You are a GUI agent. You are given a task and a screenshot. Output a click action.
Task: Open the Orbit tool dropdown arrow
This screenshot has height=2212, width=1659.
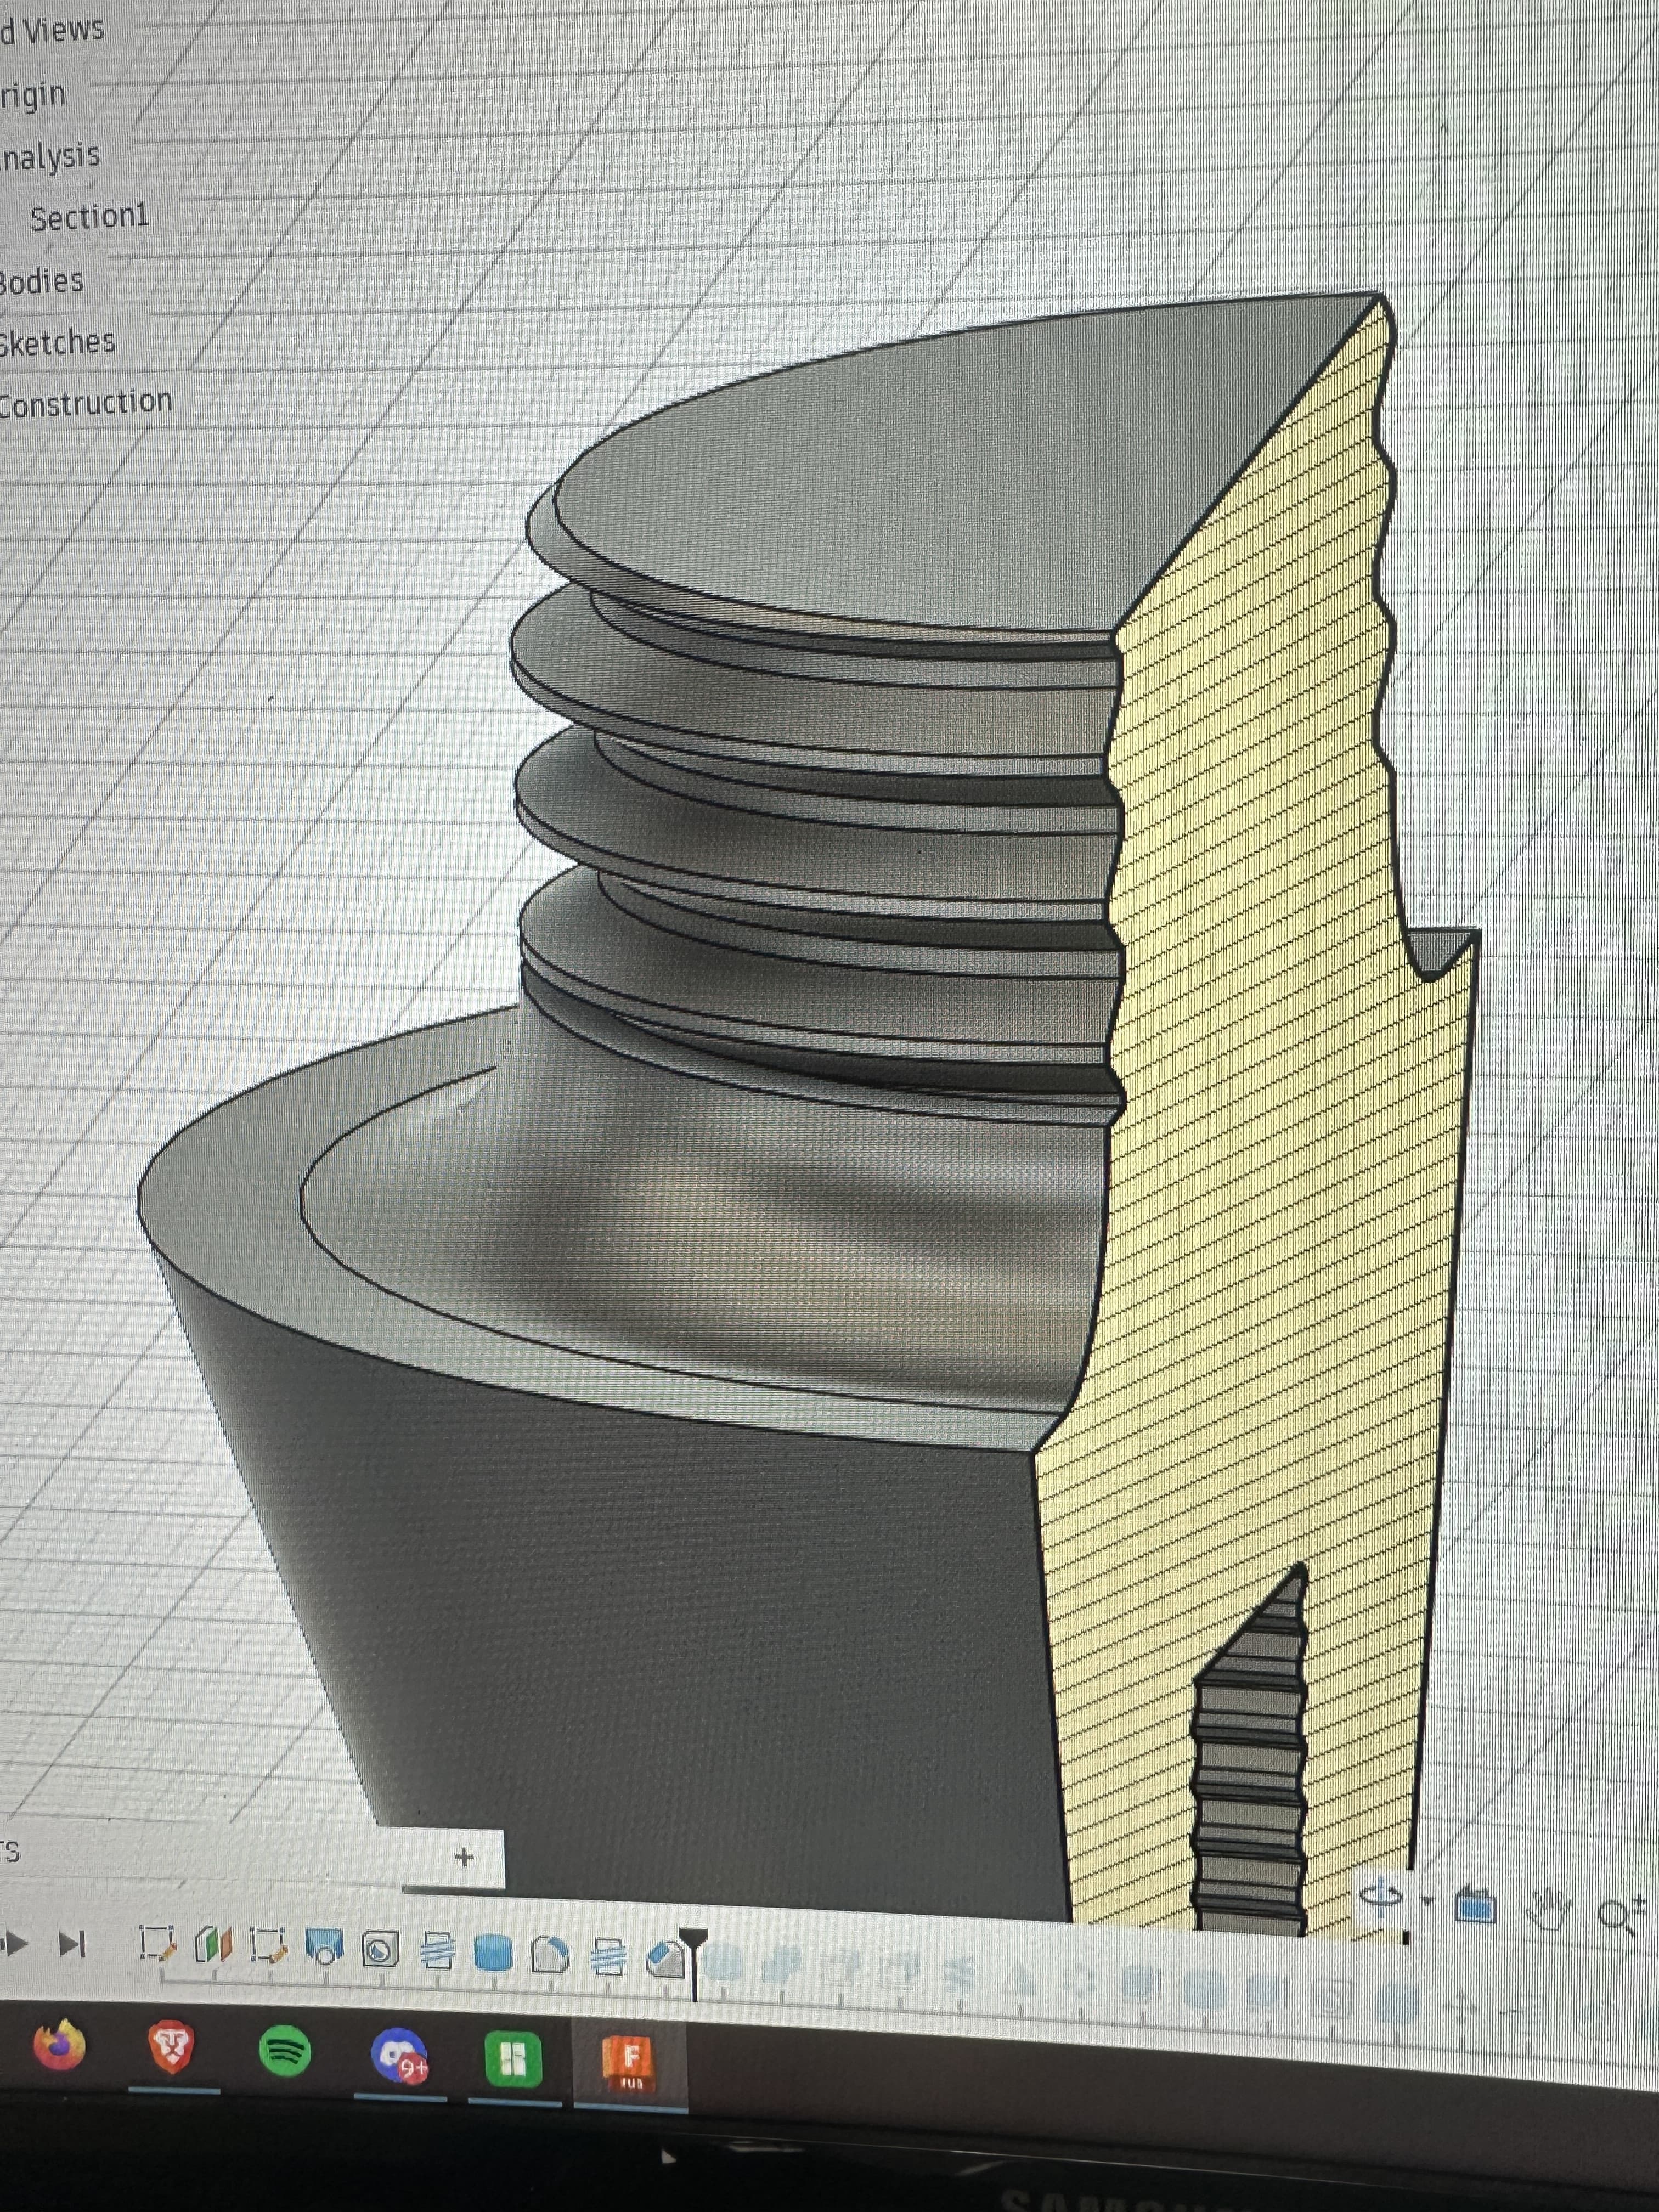[1427, 1900]
